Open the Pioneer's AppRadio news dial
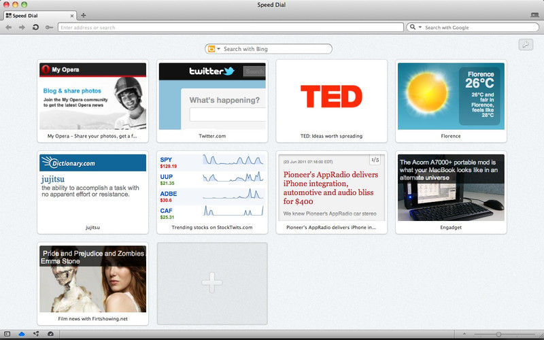 [331, 192]
